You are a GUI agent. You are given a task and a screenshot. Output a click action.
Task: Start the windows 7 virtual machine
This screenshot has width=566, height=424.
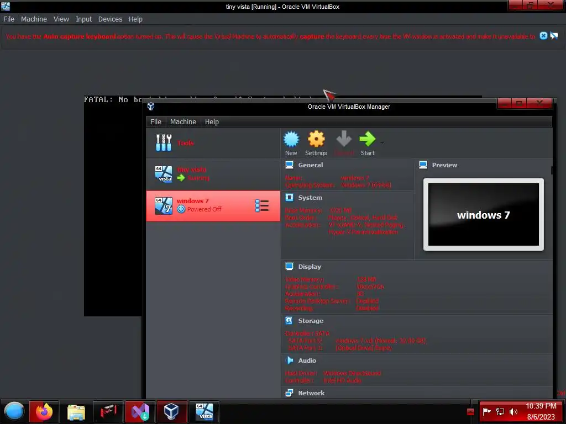368,143
